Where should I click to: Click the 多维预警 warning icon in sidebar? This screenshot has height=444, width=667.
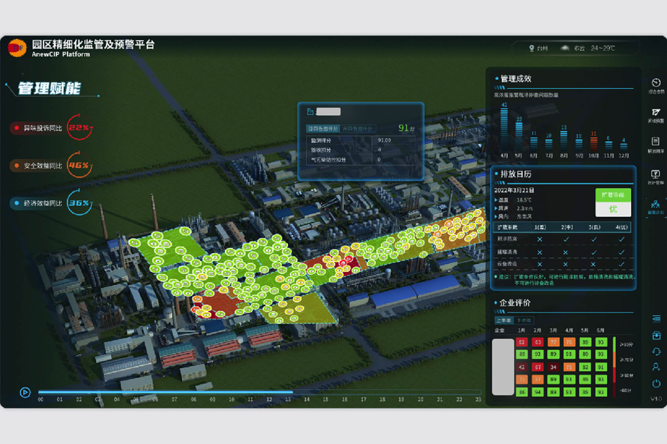(656, 113)
